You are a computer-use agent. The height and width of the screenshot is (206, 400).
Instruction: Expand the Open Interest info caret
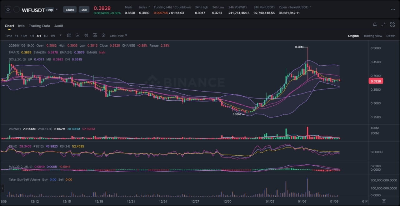[310, 7]
